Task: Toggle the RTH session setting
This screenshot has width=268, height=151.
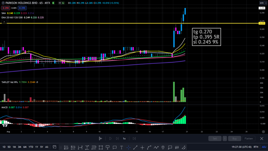Action: tap(256, 147)
